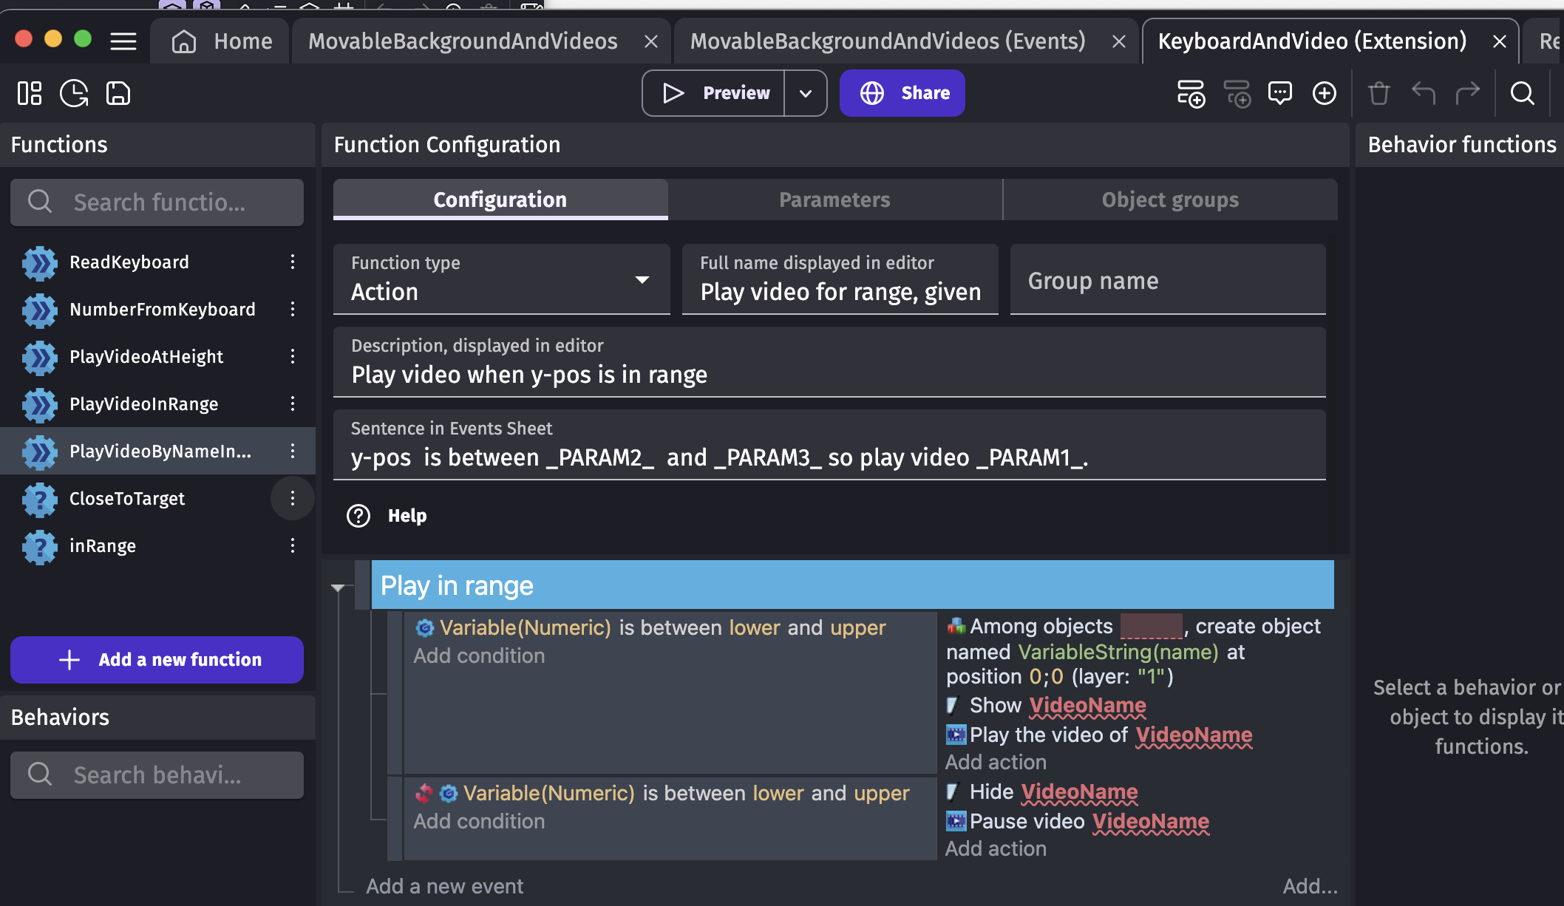1564x906 pixels.
Task: Open the Function type dropdown
Action: click(502, 279)
